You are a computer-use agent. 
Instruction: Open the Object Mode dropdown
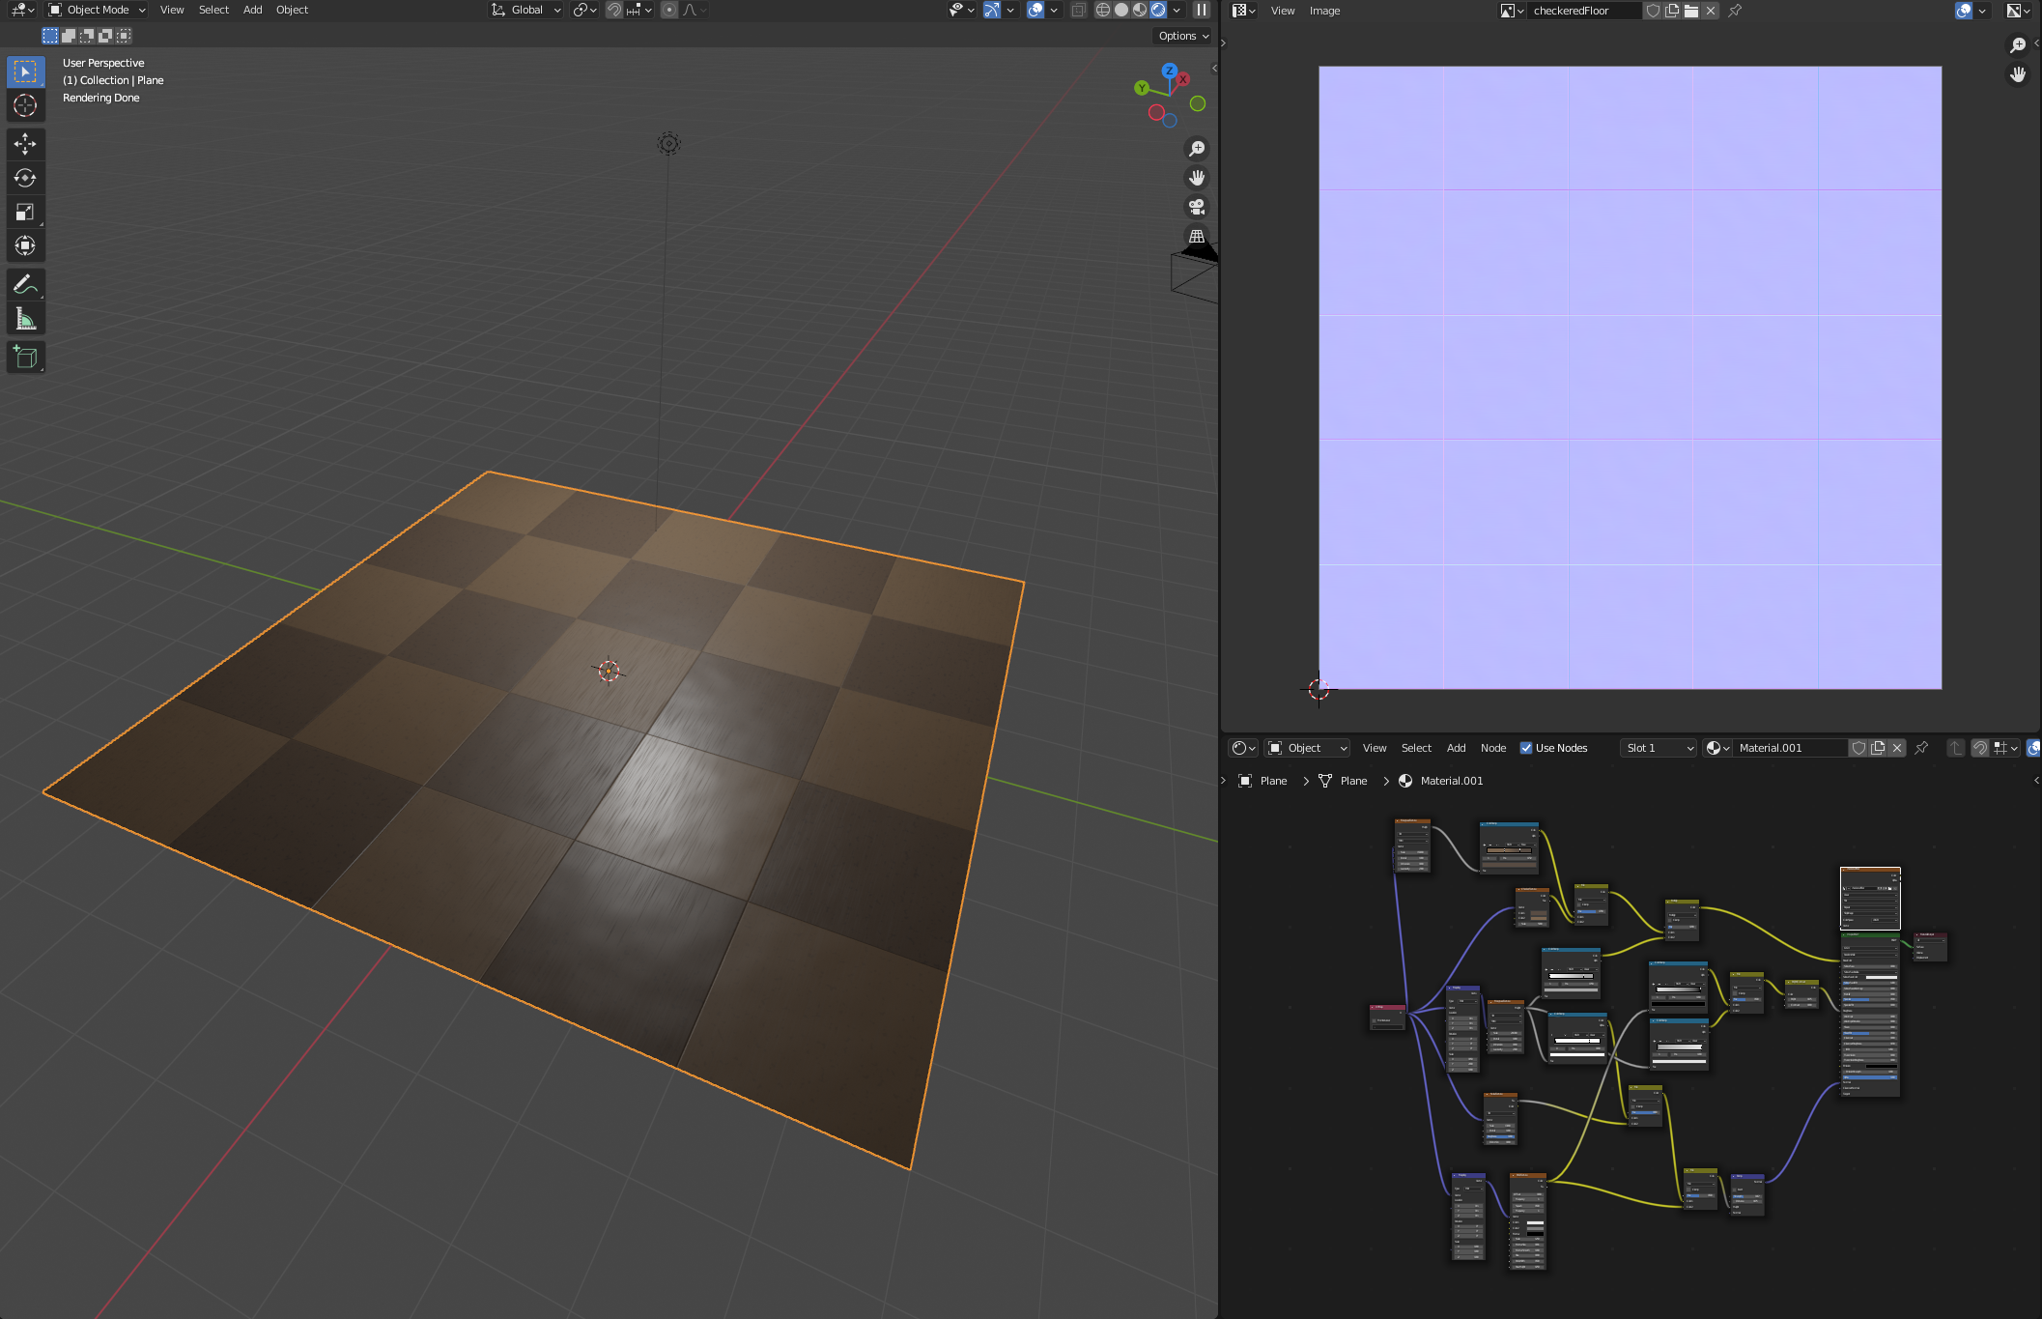97,10
